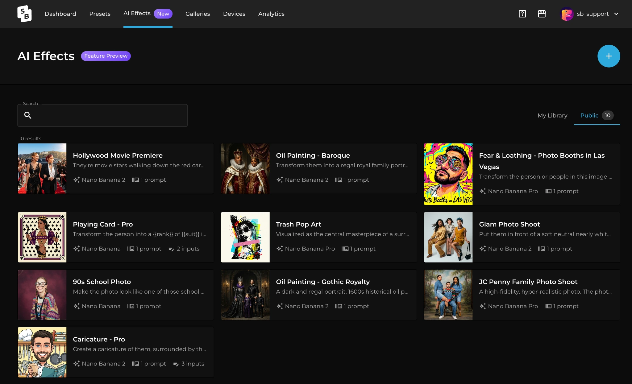The height and width of the screenshot is (384, 632).
Task: Open the Presets navigation link
Action: (100, 14)
